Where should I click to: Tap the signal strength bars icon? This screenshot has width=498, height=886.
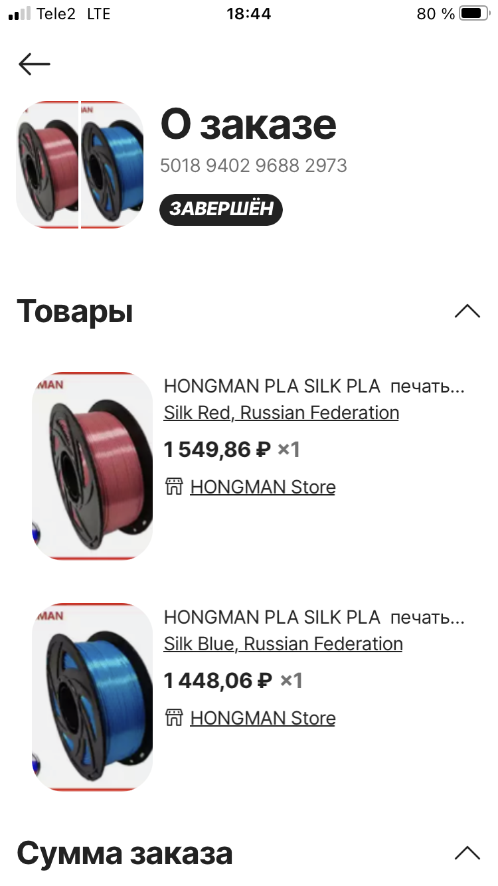click(x=19, y=13)
